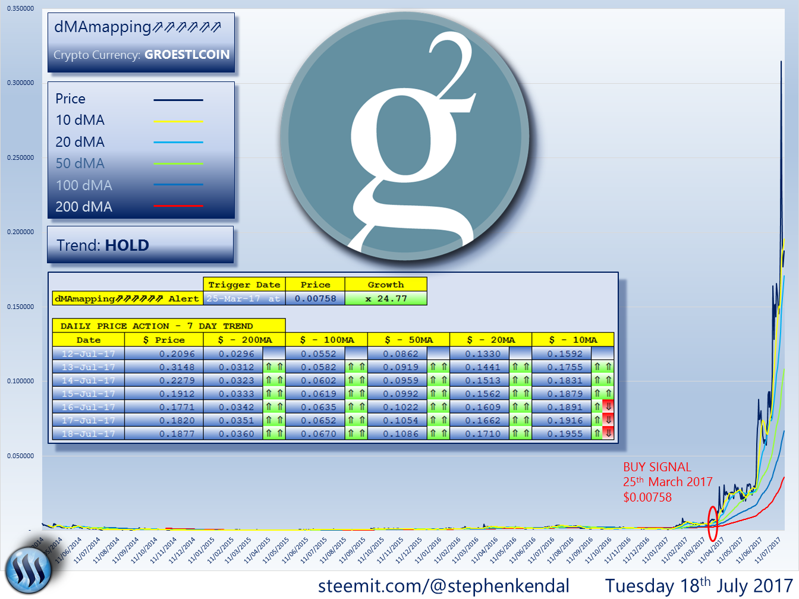Click green arrows beside 0.0323 200MA value

tap(274, 380)
